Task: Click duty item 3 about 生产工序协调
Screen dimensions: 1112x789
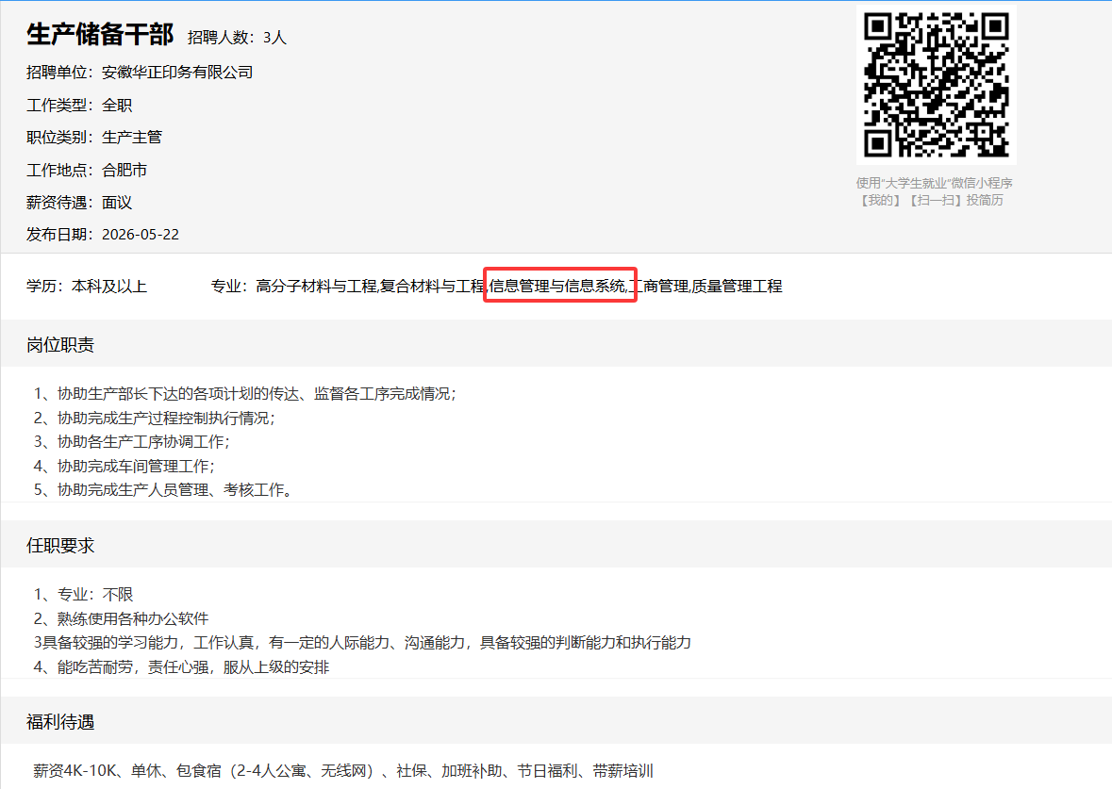Action: [x=131, y=442]
